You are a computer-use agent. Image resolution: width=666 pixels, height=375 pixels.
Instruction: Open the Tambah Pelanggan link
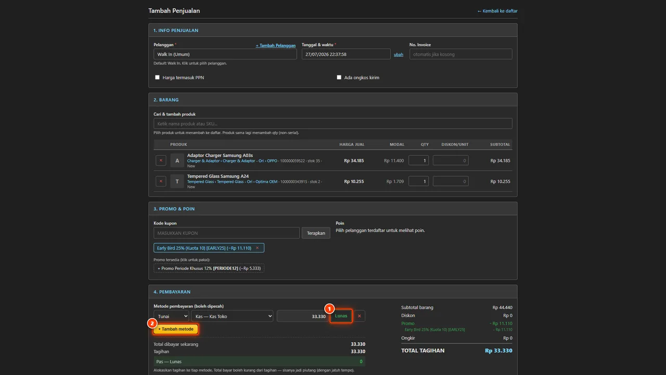click(276, 45)
